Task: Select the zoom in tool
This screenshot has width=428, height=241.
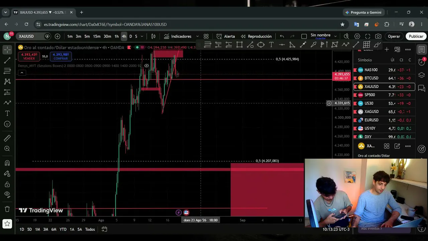Action: point(7,149)
